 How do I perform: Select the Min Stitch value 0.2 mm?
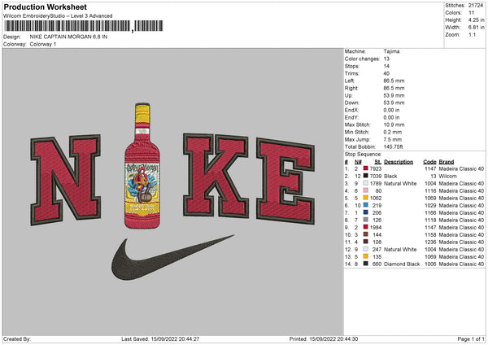click(393, 132)
